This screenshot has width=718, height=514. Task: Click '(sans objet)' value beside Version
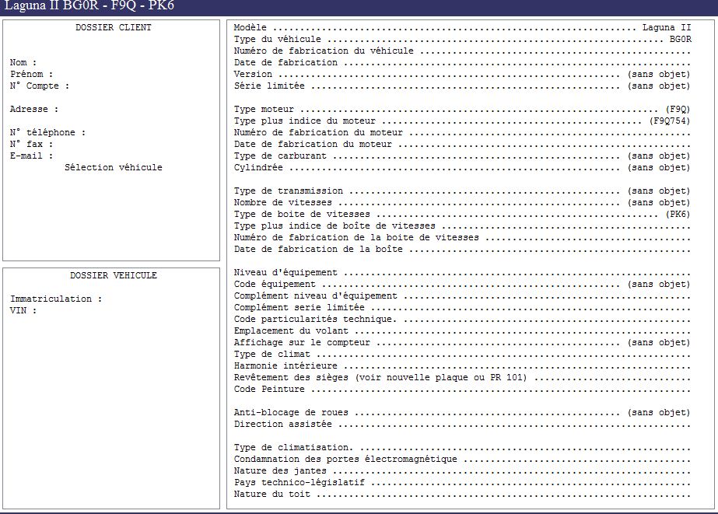pos(658,74)
